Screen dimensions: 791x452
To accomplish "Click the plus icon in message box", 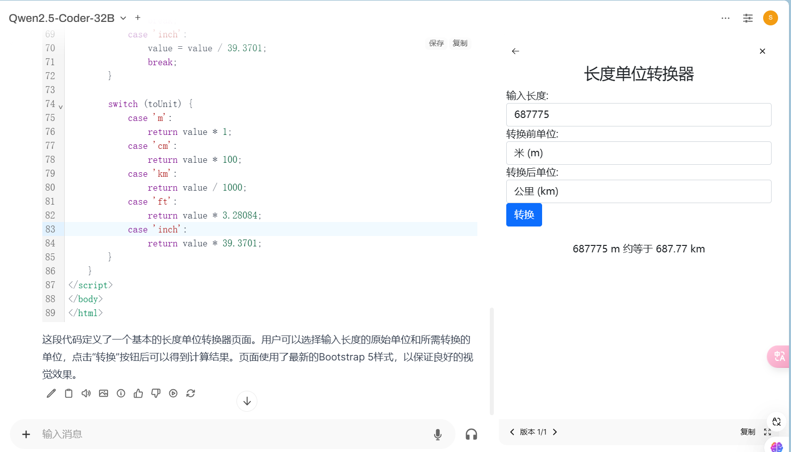I will (x=26, y=434).
